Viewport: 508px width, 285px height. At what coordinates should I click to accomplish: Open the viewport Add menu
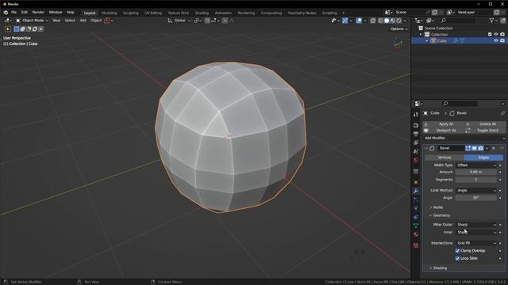coord(83,21)
